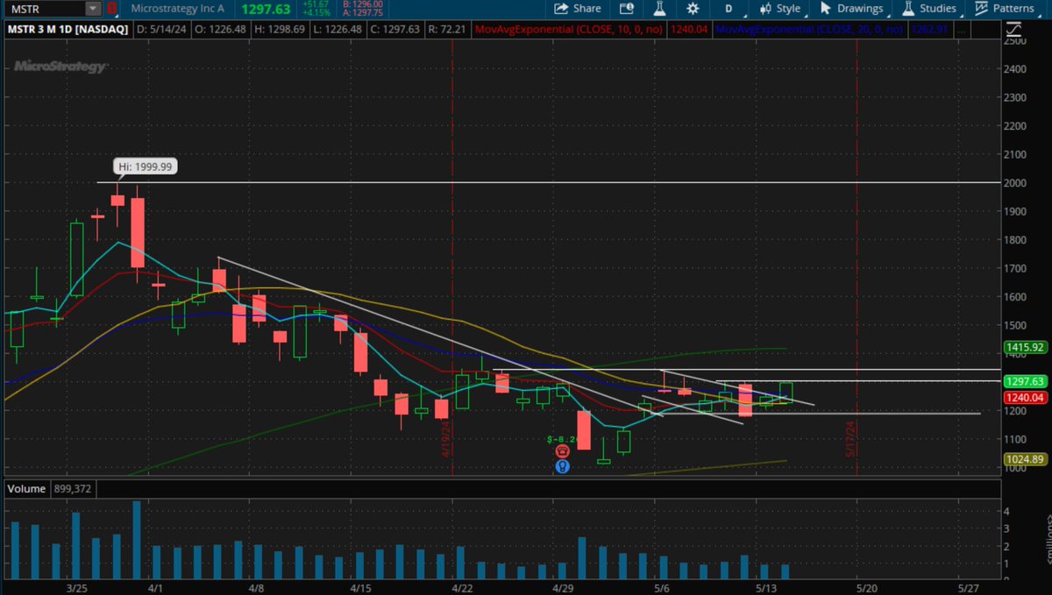This screenshot has width=1052, height=595.
Task: Click the 'Hi: 1999.99' price bubble
Action: click(x=146, y=166)
